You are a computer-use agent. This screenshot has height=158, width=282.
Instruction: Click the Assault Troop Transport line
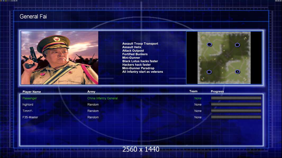pos(140,44)
